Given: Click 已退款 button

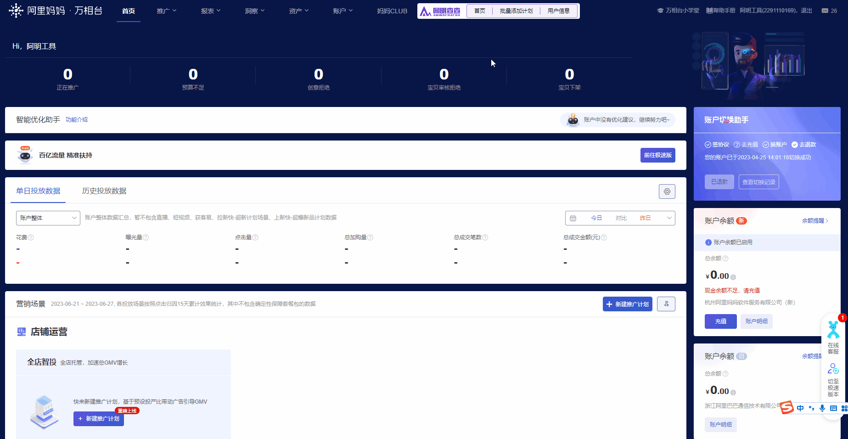Looking at the screenshot, I should (719, 182).
